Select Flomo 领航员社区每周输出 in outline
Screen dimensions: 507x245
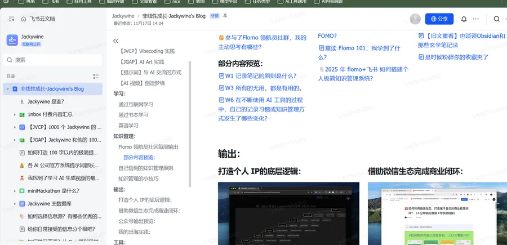(148, 147)
